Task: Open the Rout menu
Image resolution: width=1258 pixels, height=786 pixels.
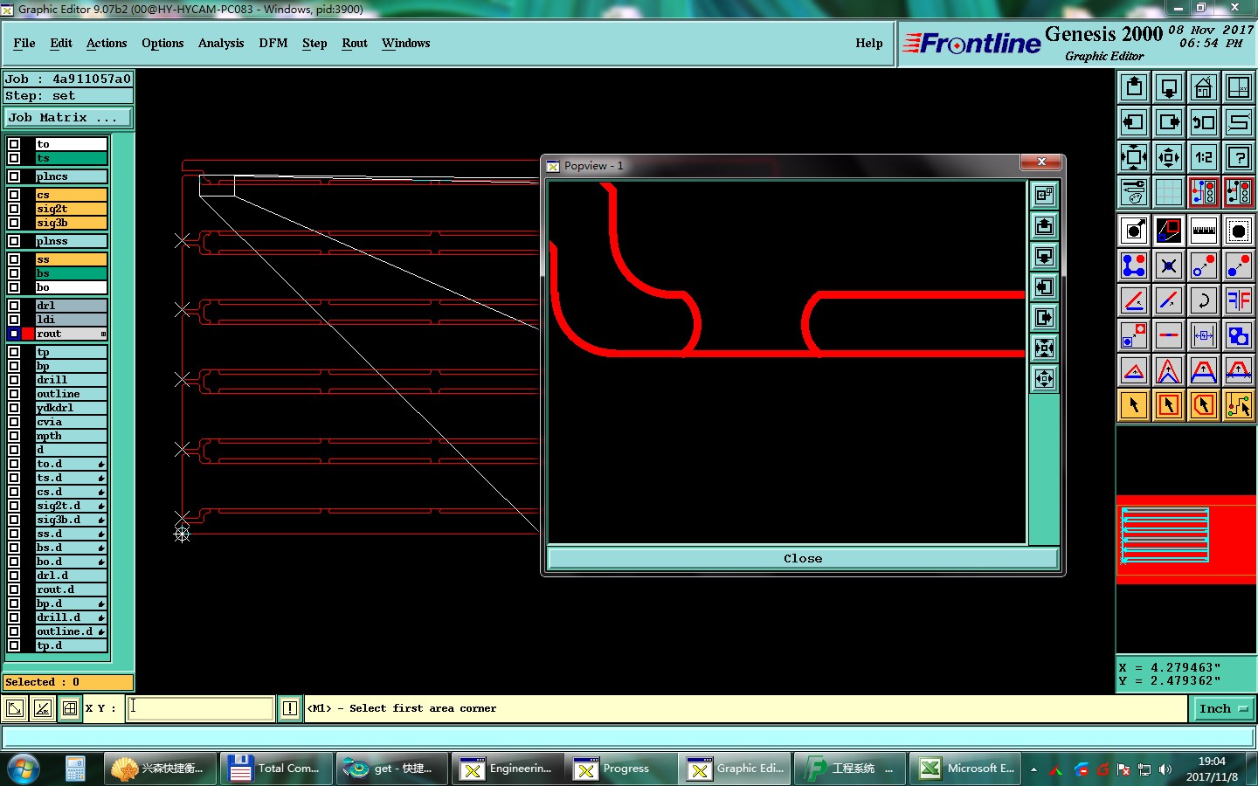Action: coord(355,43)
